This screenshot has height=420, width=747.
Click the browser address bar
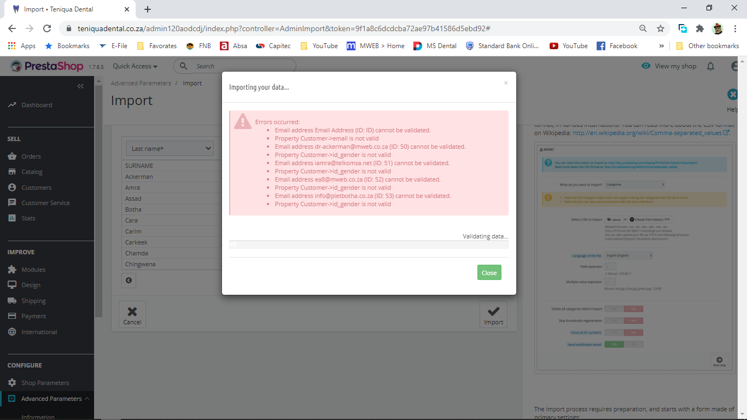350,28
